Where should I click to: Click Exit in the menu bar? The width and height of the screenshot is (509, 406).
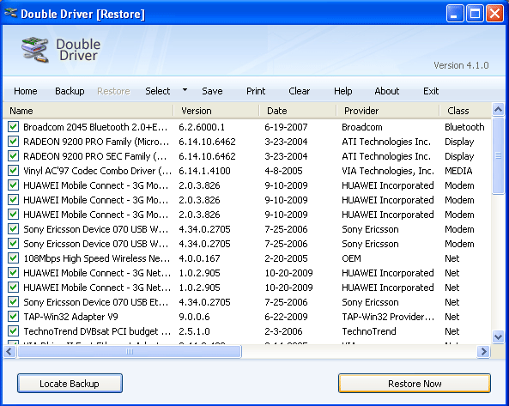pos(431,91)
